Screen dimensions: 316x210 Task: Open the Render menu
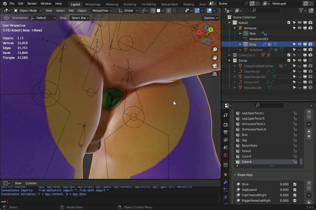point(32,4)
